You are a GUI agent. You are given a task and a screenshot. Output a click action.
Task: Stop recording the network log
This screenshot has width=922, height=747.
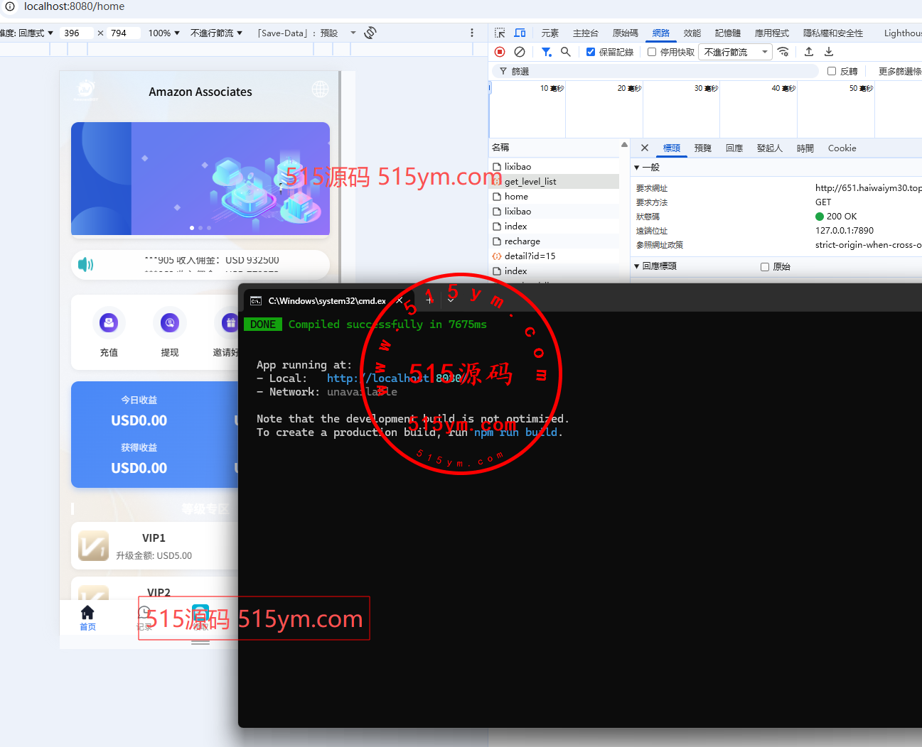[500, 52]
